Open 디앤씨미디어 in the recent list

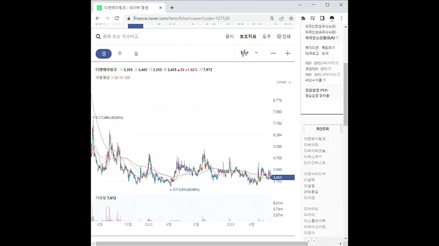pyautogui.click(x=315, y=174)
